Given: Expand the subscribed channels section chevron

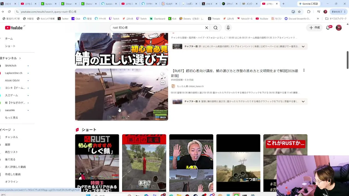Looking at the screenshot, I should [20, 58].
